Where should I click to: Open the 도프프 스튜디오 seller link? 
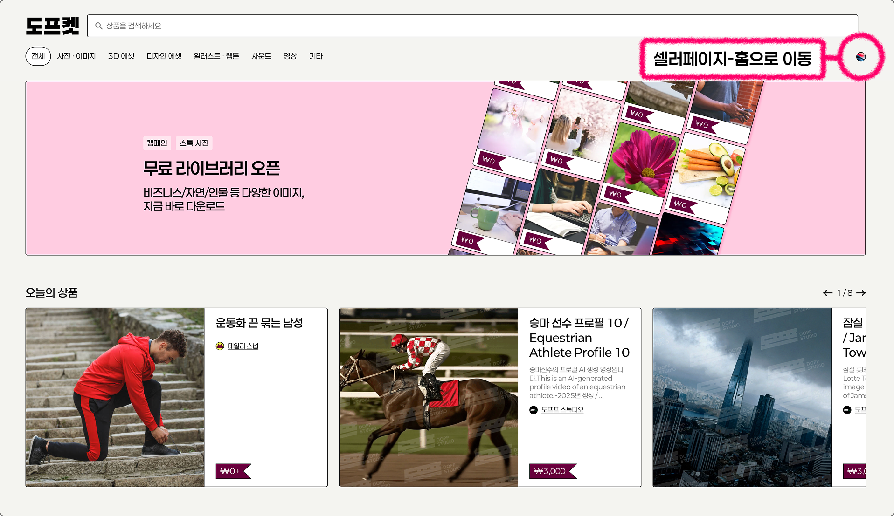[562, 410]
